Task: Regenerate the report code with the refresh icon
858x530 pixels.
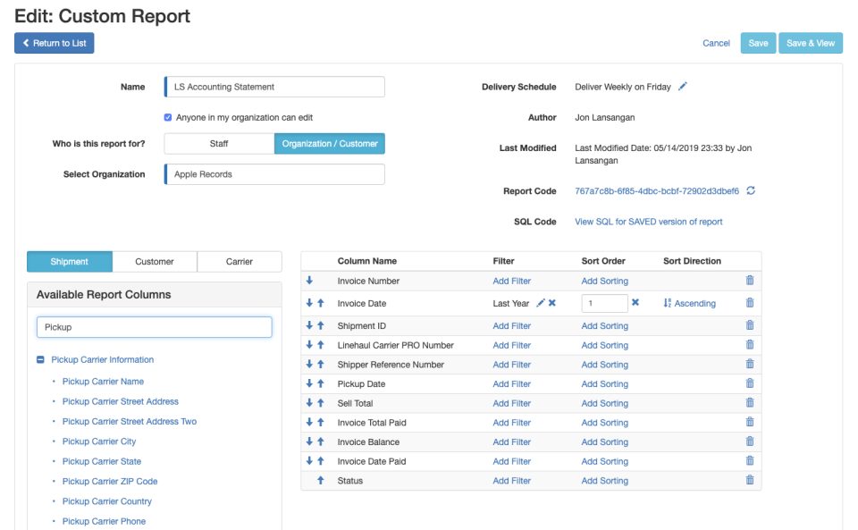Action: pos(751,190)
